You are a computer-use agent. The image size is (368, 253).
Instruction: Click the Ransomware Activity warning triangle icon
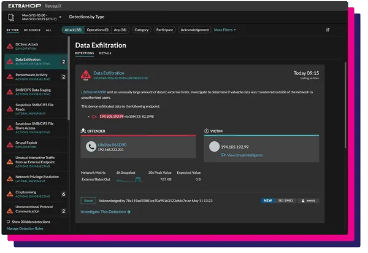coord(10,77)
